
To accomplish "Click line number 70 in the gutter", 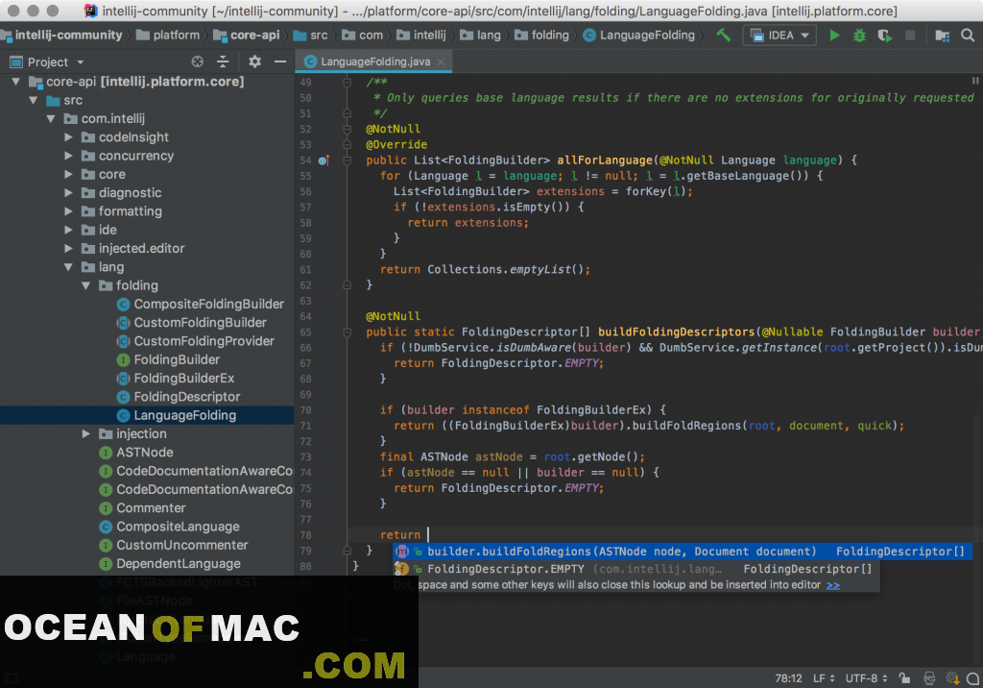I will tap(305, 410).
